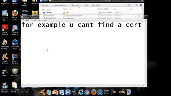The image size is (171, 96).
Task: Maximize the Notepad window
Action: 139,16
